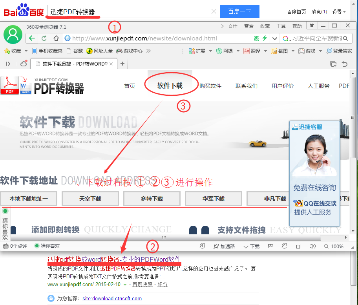Image resolution: width=358 pixels, height=305 pixels.
Task: Go back with the green arrow
Action: (x=32, y=38)
